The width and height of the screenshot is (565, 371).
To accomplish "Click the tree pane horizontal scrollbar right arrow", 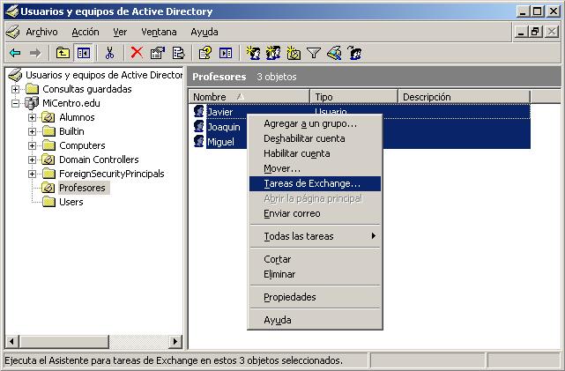I will tap(176, 341).
